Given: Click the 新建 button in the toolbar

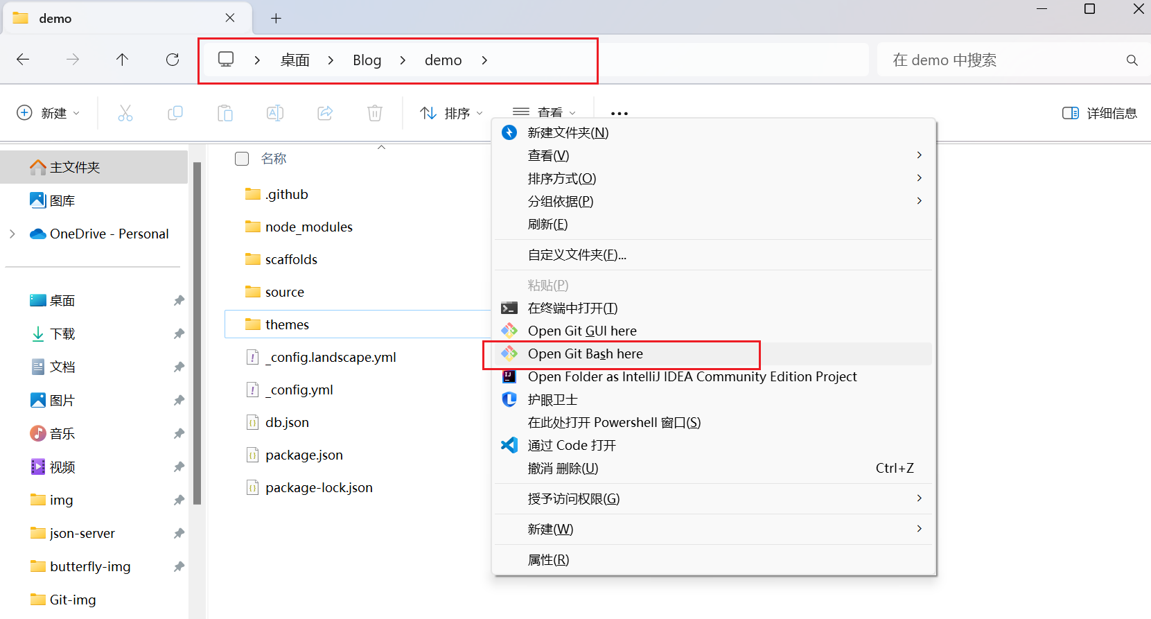Looking at the screenshot, I should pos(48,113).
